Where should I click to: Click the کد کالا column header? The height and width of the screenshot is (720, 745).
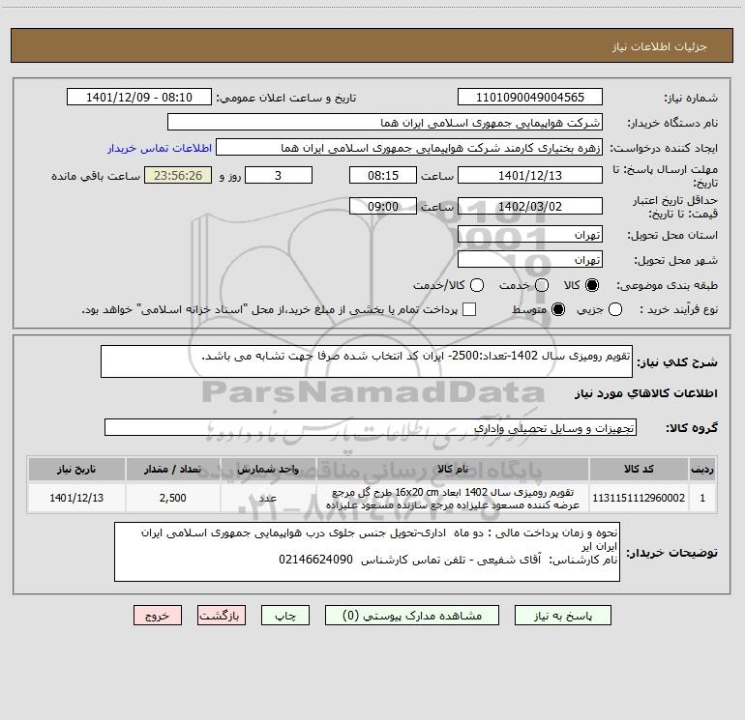pos(639,469)
